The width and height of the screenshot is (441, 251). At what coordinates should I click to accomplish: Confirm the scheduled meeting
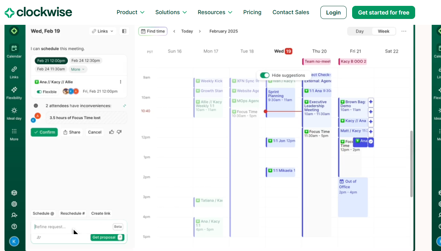pyautogui.click(x=44, y=132)
